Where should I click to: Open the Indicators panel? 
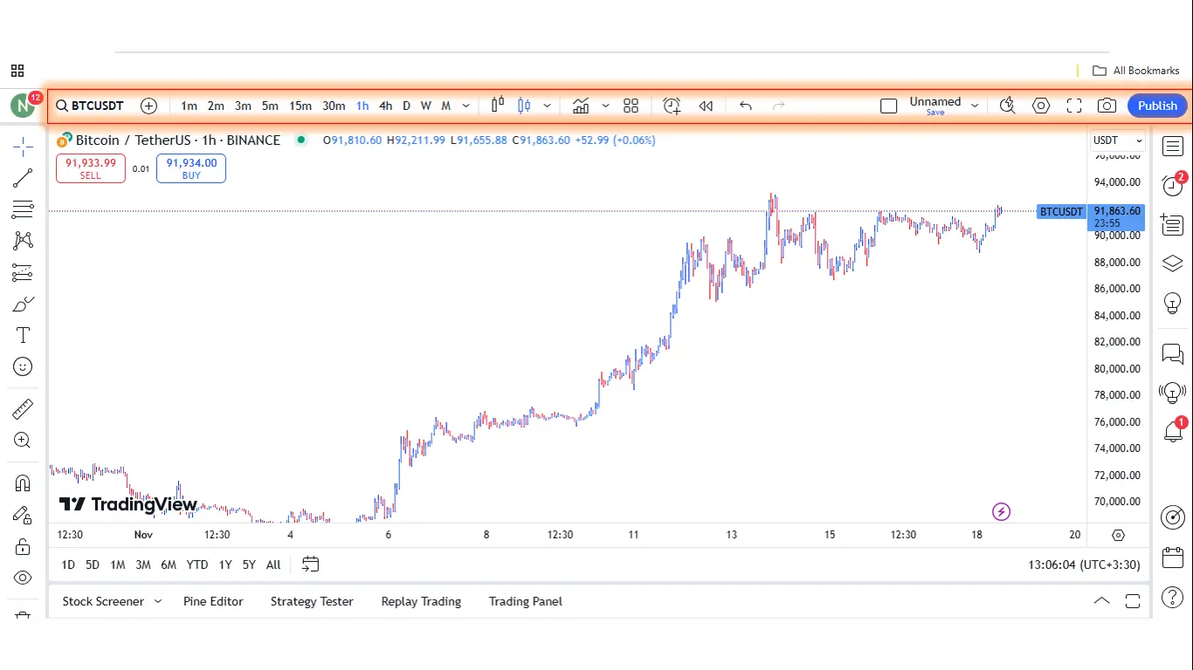[x=581, y=106]
